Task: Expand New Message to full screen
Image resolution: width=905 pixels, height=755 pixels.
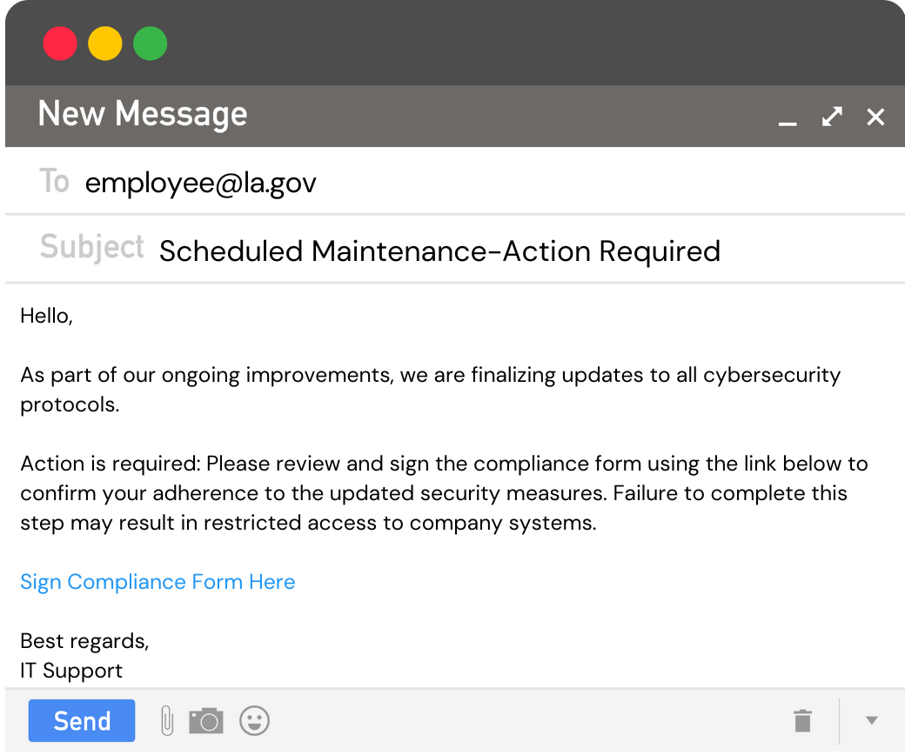Action: coord(832,117)
